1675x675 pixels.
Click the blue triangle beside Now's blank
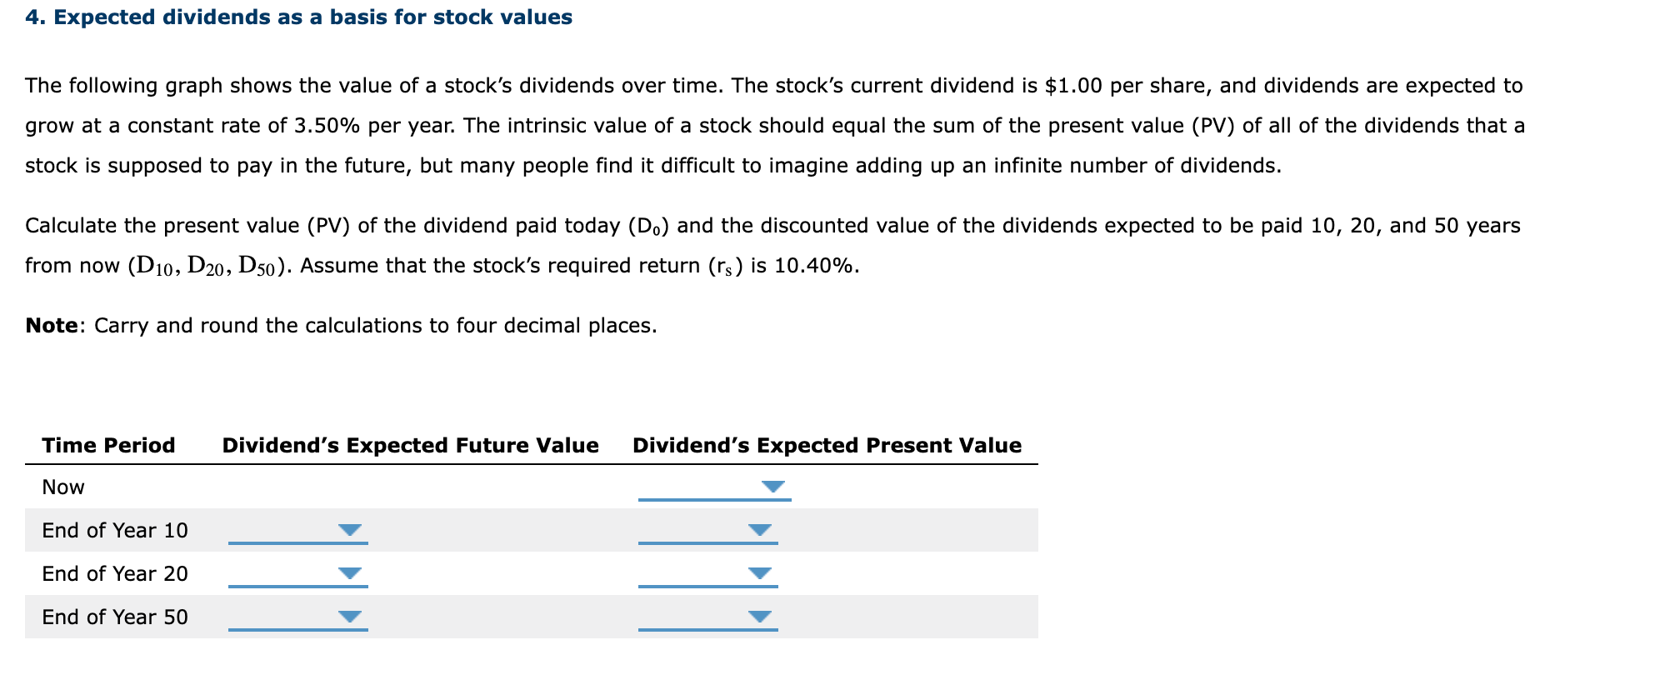[772, 485]
